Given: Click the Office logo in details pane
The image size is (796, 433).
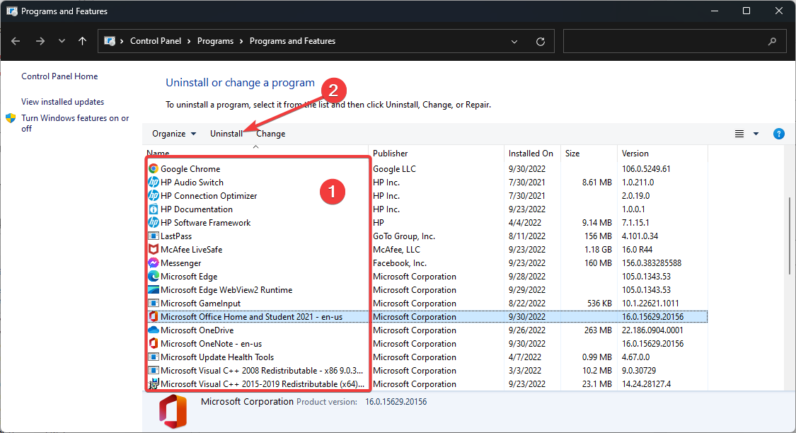Looking at the screenshot, I should tap(173, 412).
